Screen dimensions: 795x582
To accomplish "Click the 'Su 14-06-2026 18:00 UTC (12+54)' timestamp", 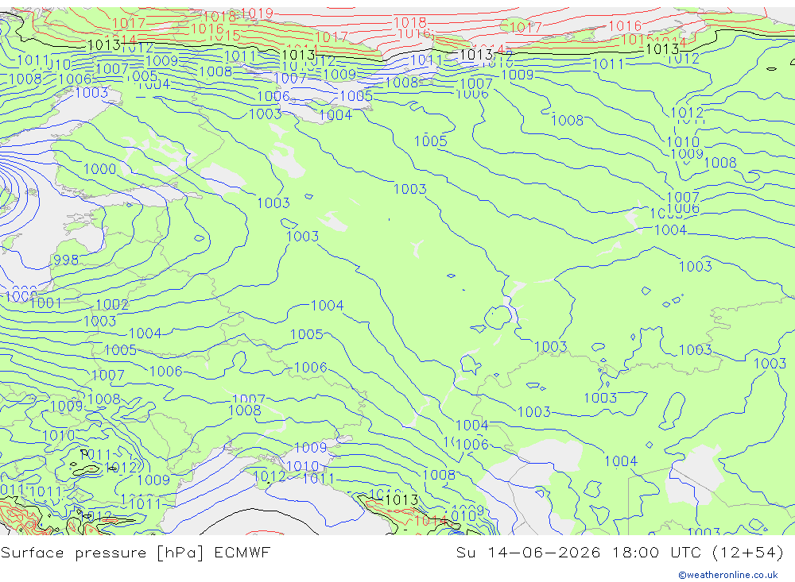I will pos(619,552).
